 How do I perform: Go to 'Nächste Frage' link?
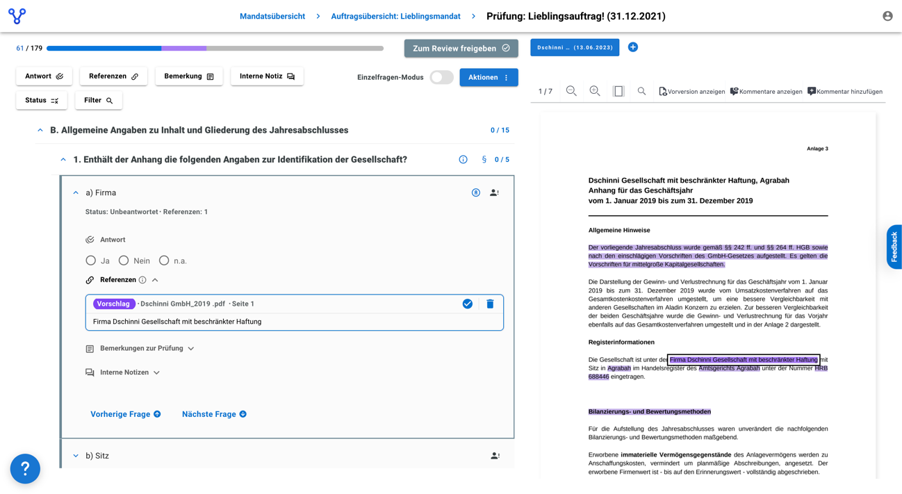214,414
